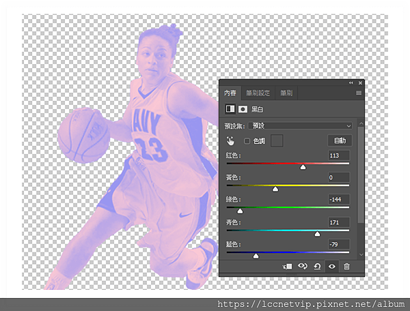410x311 pixels.
Task: Click the 綠色 slider handle
Action: tap(240, 211)
